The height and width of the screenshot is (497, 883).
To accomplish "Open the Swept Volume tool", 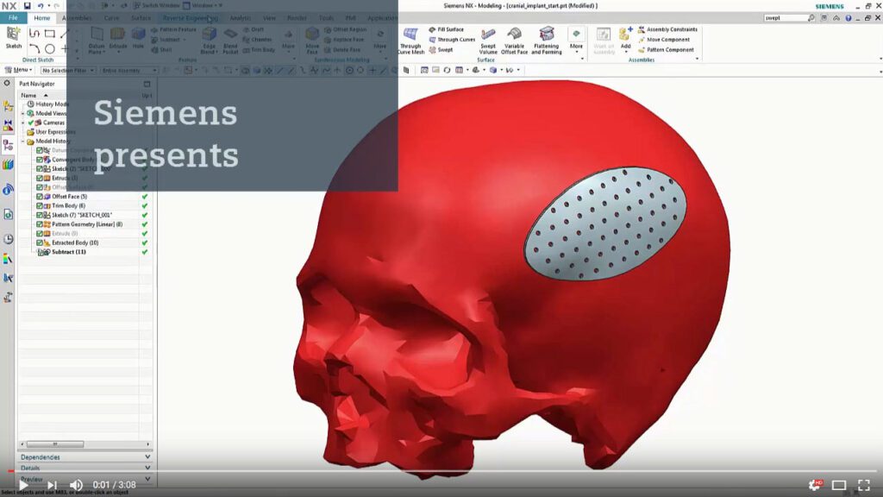I will [x=488, y=41].
